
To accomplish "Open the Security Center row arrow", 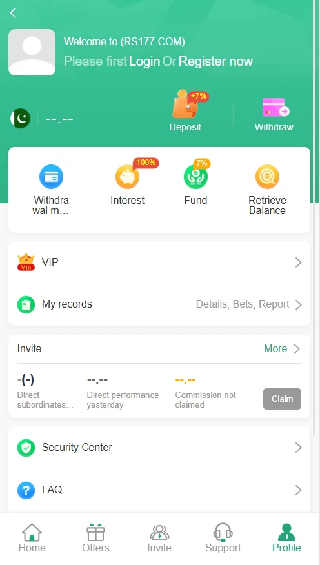I will click(x=298, y=448).
